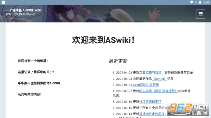This screenshot has height=118, width=211.
Task: Tap the battery status icon
Action: 200,2
